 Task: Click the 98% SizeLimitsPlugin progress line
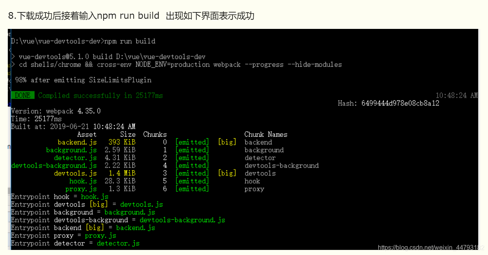pyautogui.click(x=84, y=80)
